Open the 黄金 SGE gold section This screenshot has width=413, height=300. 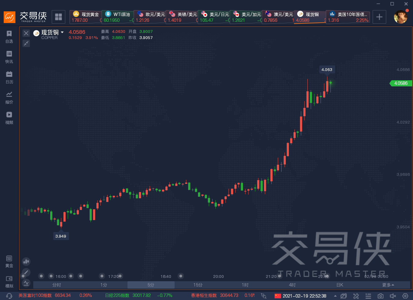click(9, 261)
